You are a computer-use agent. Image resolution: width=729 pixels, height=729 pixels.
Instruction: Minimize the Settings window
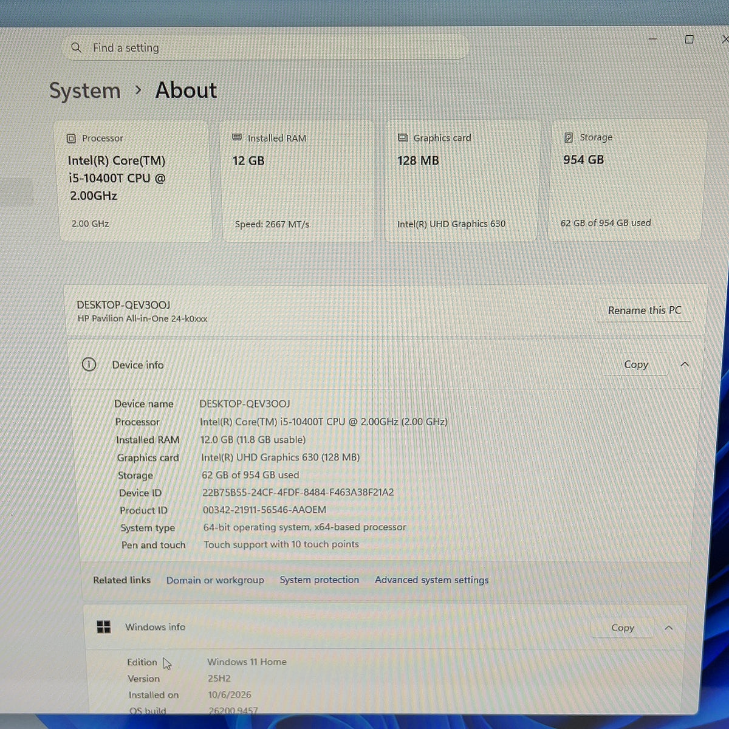(x=652, y=39)
